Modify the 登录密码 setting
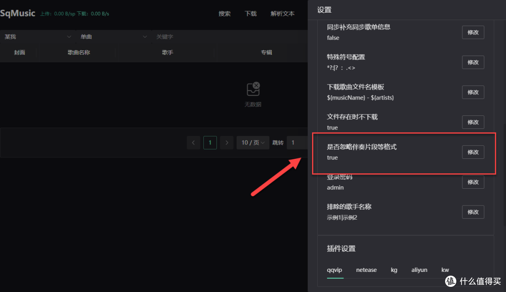 [x=473, y=182]
